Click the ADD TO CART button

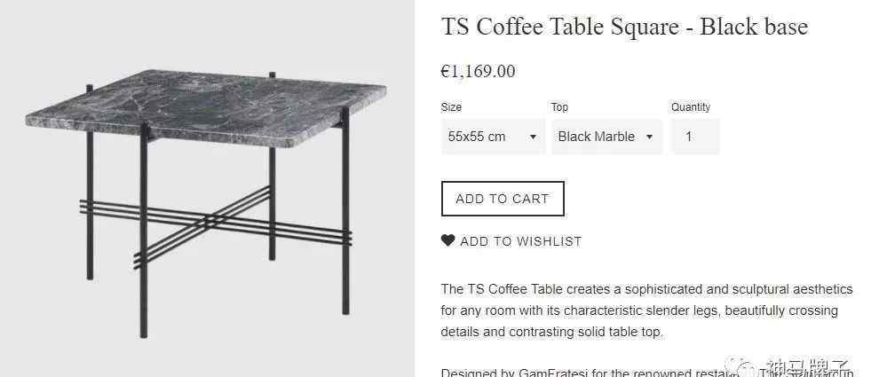coord(503,199)
